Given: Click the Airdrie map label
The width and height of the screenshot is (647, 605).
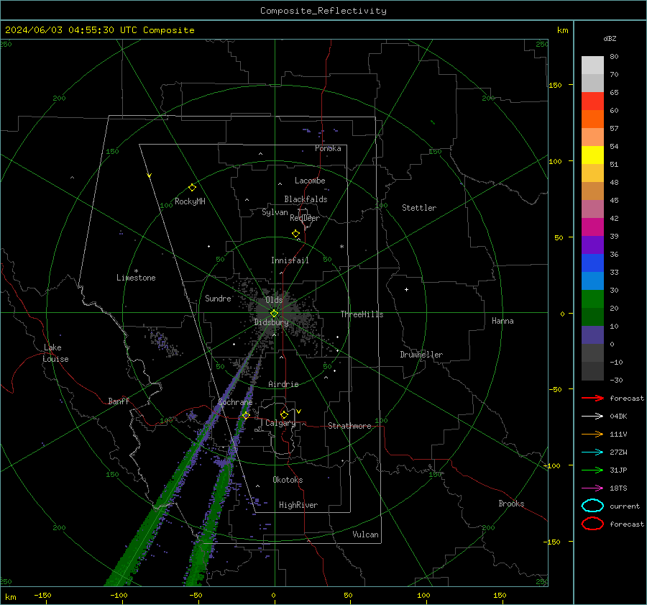Looking at the screenshot, I should coord(283,384).
